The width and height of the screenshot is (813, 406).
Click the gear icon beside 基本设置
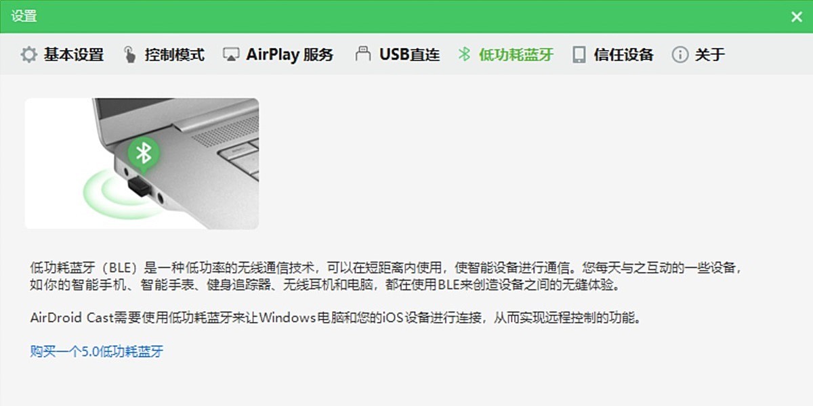click(x=28, y=55)
